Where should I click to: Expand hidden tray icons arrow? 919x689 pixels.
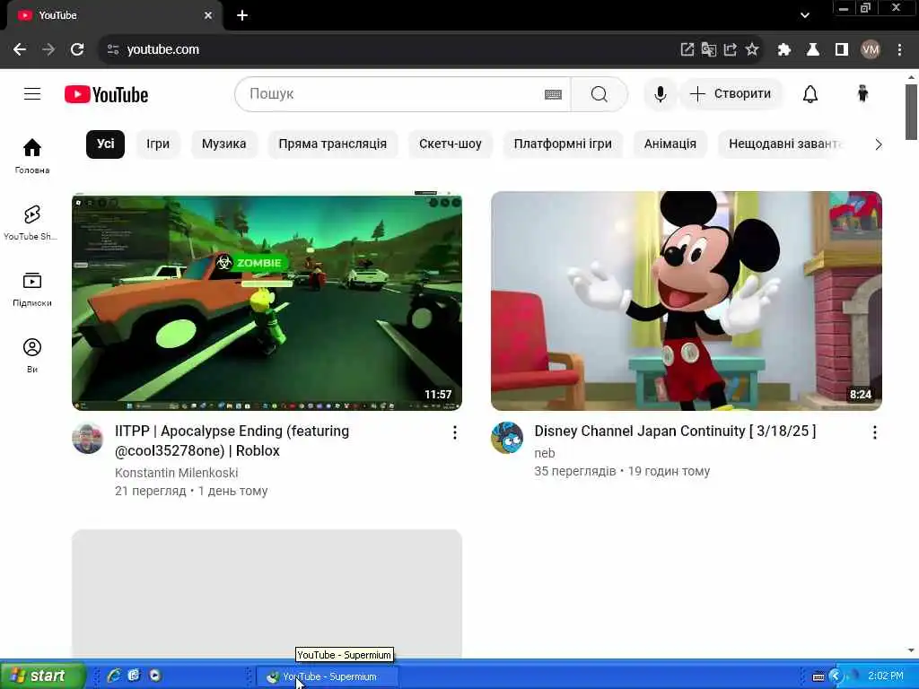pyautogui.click(x=836, y=676)
